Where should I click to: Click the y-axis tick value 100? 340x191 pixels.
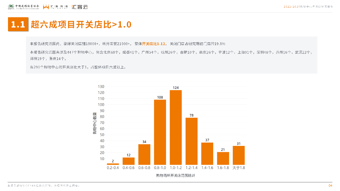pyautogui.click(x=101, y=104)
